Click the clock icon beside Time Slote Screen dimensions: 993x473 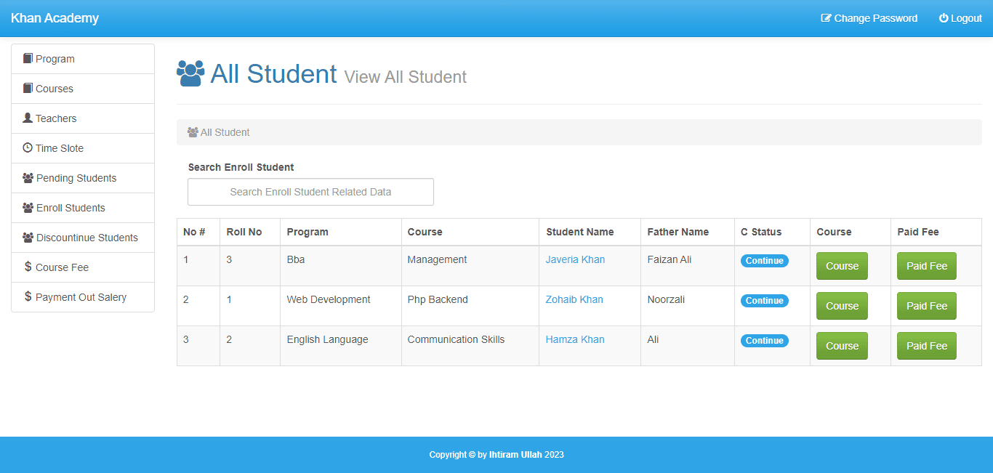(x=28, y=147)
